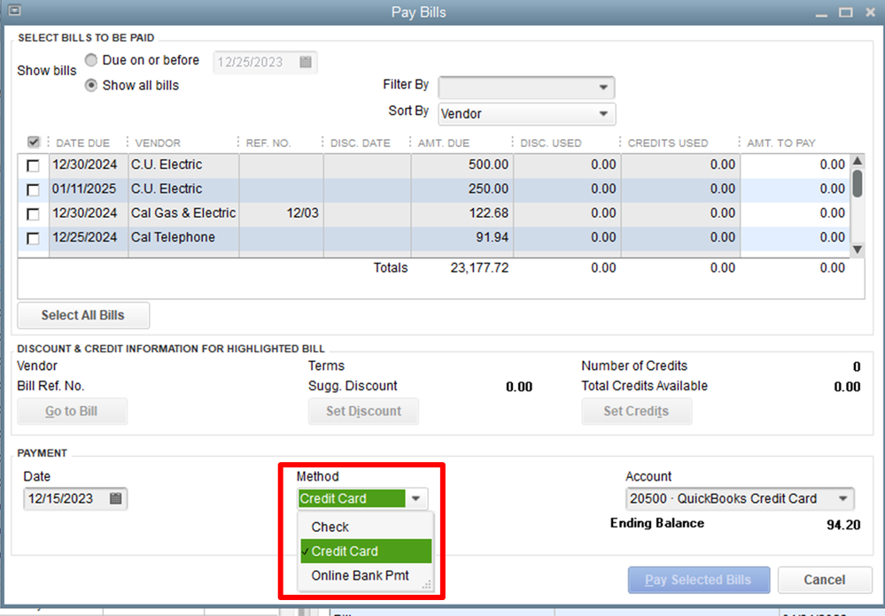Click the REF. NO. column header

268,143
